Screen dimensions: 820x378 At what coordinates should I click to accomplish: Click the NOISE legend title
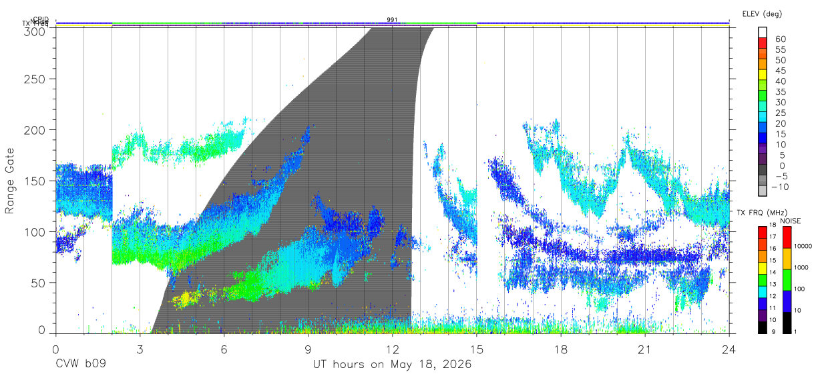[x=791, y=221]
